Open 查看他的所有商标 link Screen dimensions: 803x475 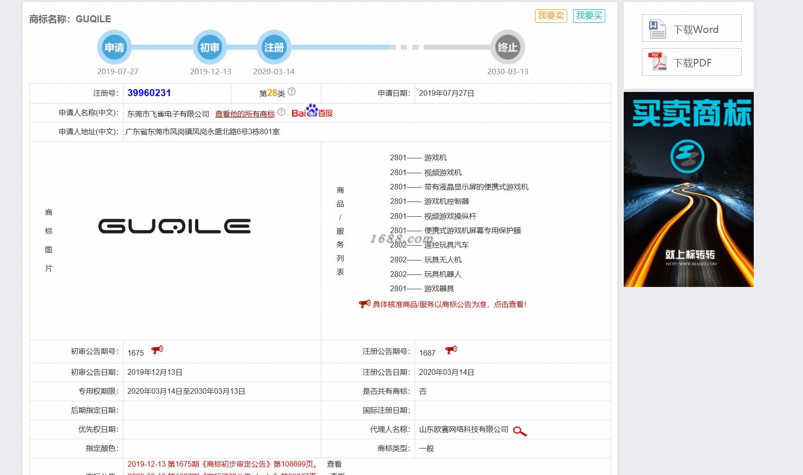pos(245,114)
